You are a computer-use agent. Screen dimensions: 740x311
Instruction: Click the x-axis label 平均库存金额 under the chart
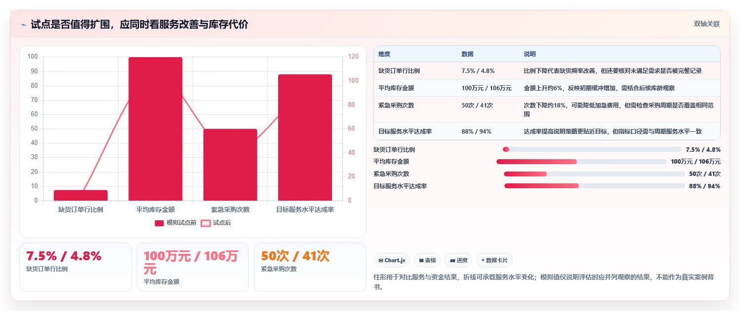point(156,209)
